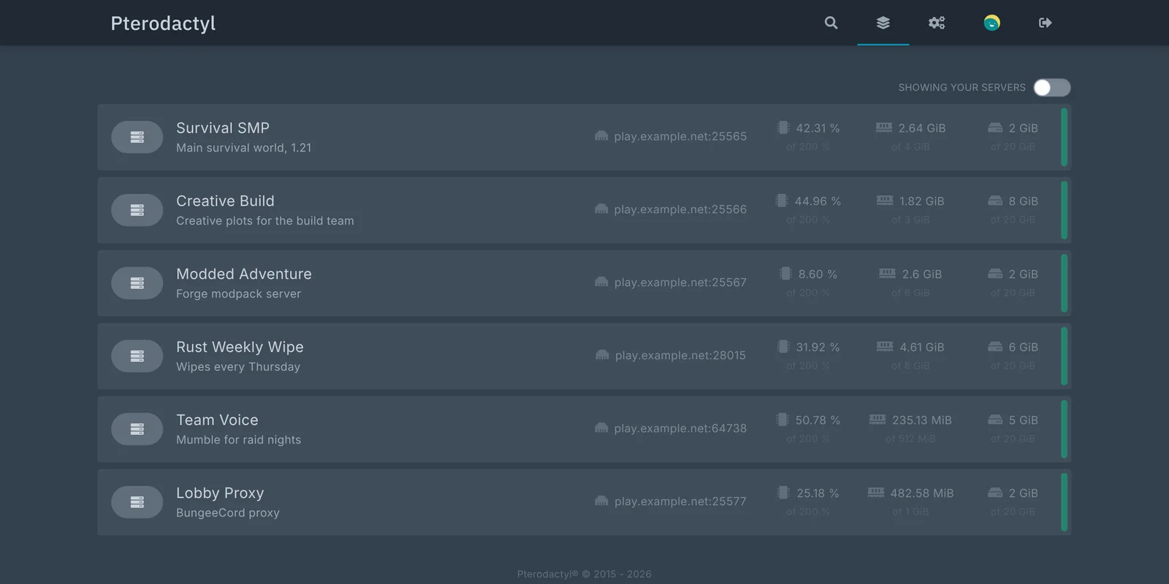Image resolution: width=1169 pixels, height=584 pixels.
Task: Click the Team Voice server icon
Action: pyautogui.click(x=137, y=429)
